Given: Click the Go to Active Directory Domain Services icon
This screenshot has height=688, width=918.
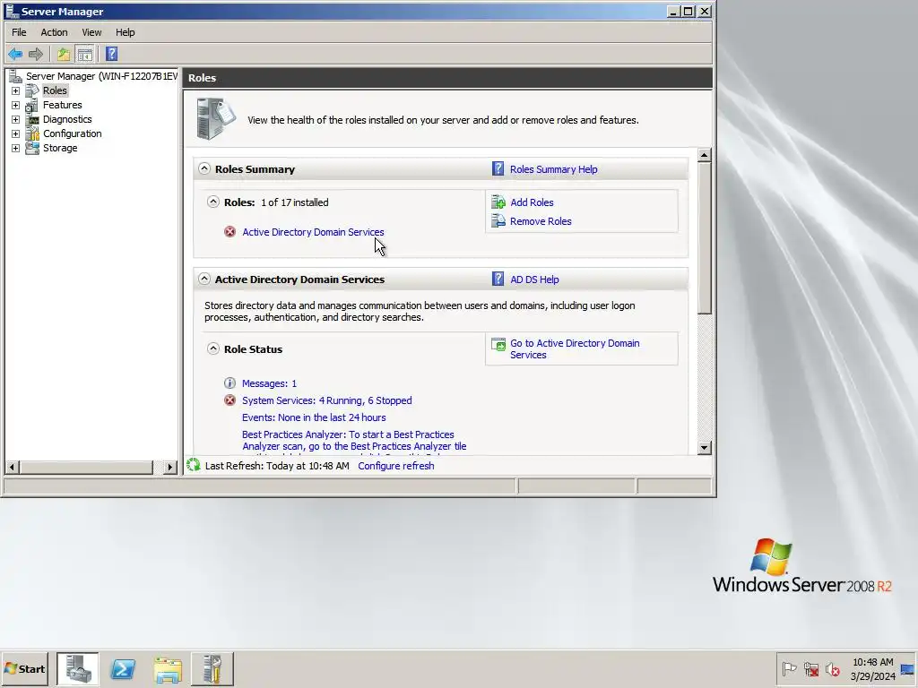Looking at the screenshot, I should click(x=498, y=345).
